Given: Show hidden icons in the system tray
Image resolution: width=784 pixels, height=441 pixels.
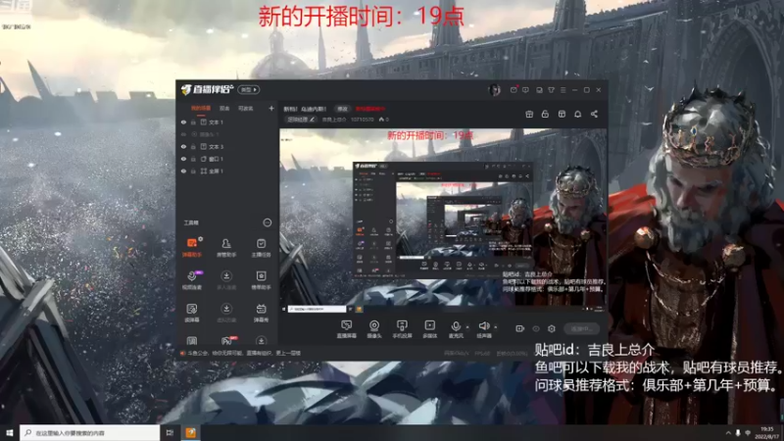Looking at the screenshot, I should click(x=728, y=432).
